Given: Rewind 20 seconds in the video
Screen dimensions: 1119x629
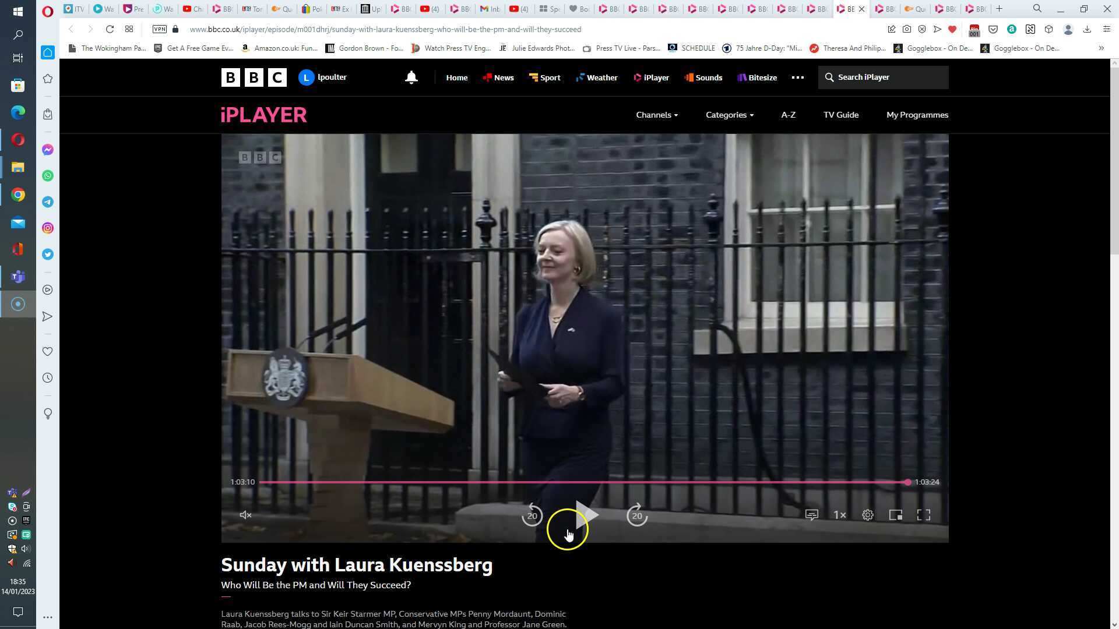Looking at the screenshot, I should (x=532, y=515).
